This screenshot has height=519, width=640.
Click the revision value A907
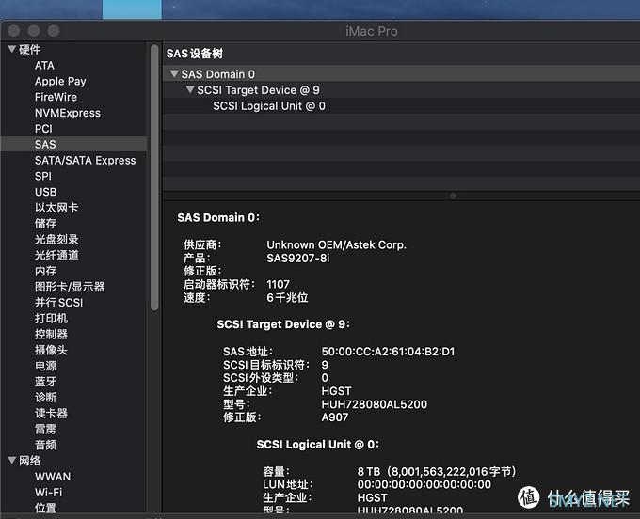(335, 417)
